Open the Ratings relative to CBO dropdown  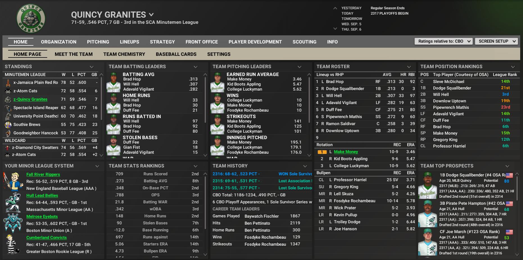[443, 41]
